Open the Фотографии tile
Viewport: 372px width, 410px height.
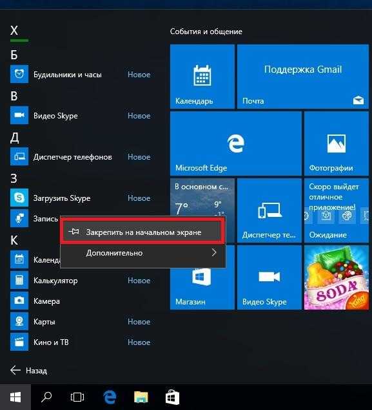point(337,144)
